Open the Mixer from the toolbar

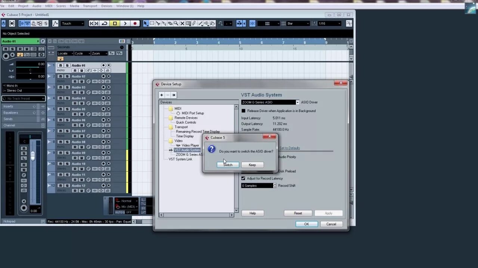[46, 23]
